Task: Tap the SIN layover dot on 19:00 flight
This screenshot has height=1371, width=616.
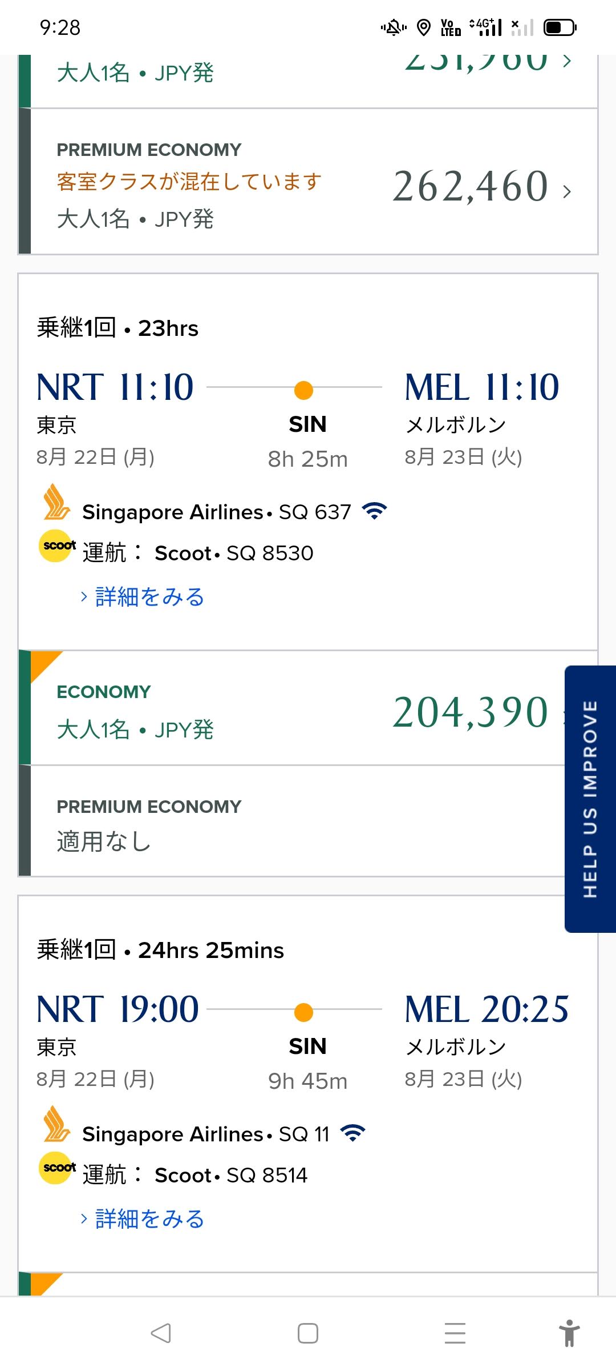Action: (303, 1013)
